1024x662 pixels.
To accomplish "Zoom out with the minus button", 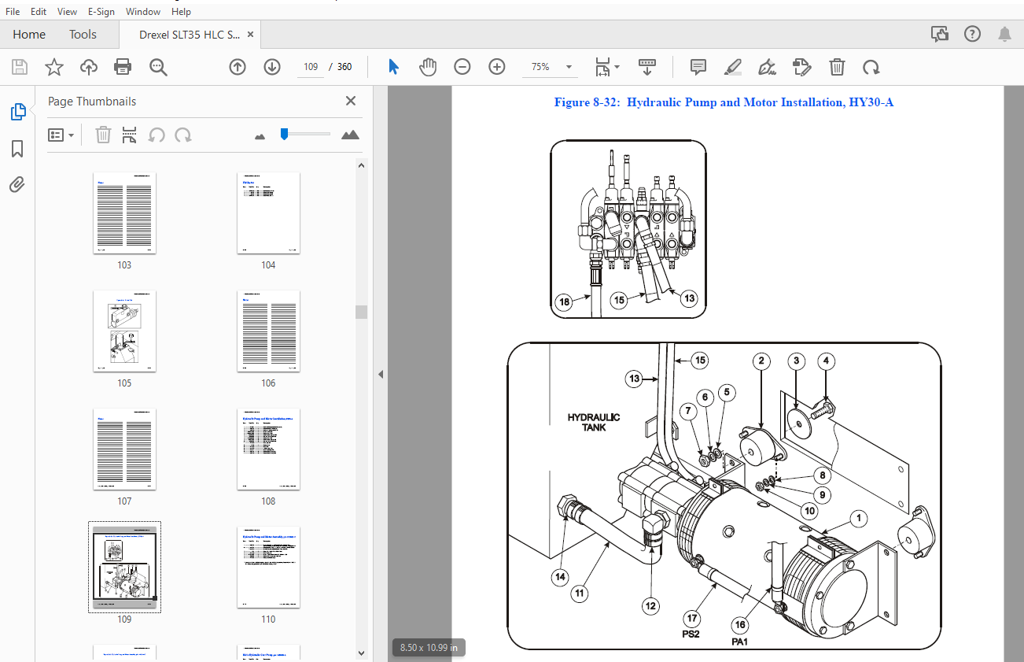I will (x=462, y=67).
